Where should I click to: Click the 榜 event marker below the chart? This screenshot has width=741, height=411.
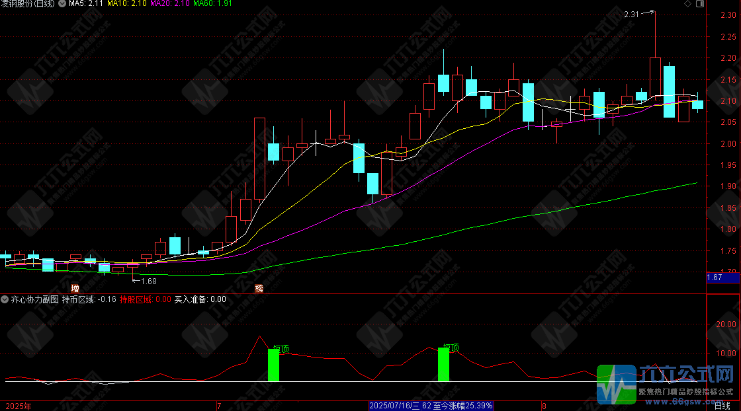point(259,289)
